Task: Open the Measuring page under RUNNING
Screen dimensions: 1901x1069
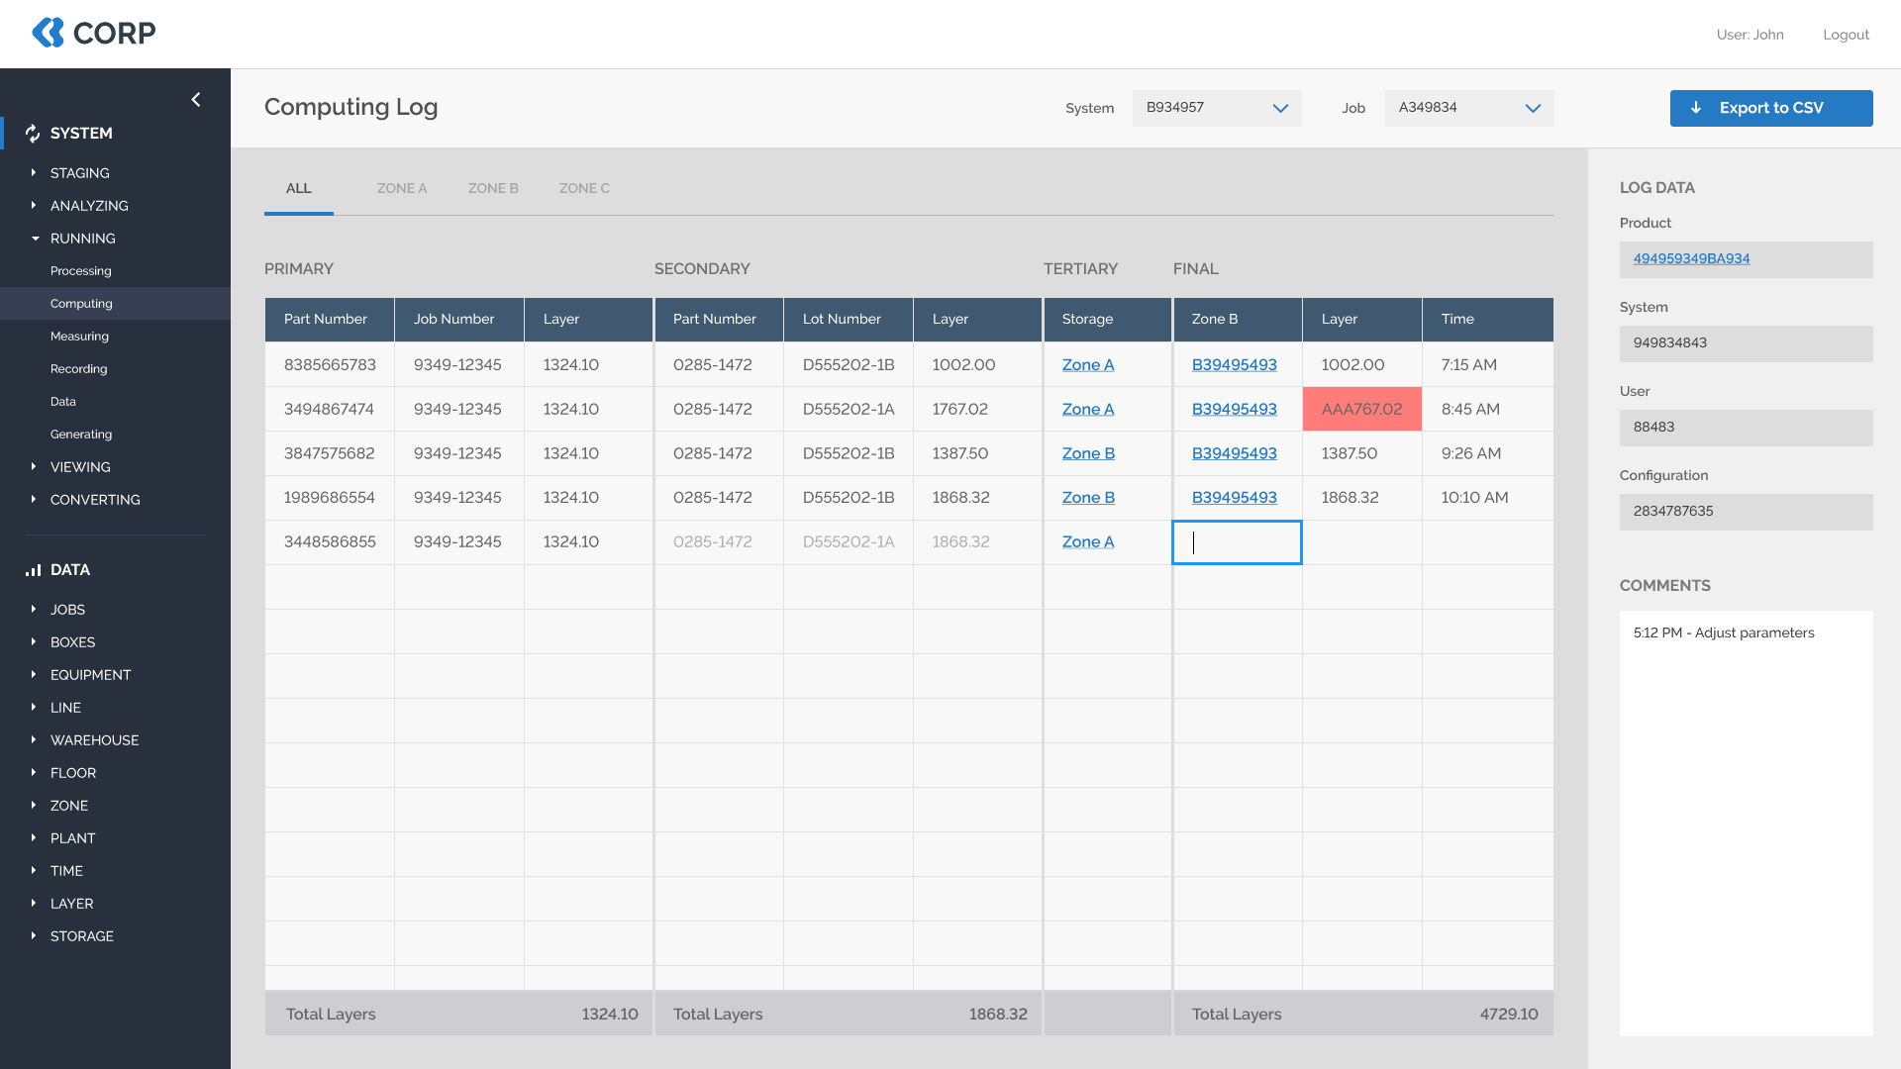Action: coord(79,337)
